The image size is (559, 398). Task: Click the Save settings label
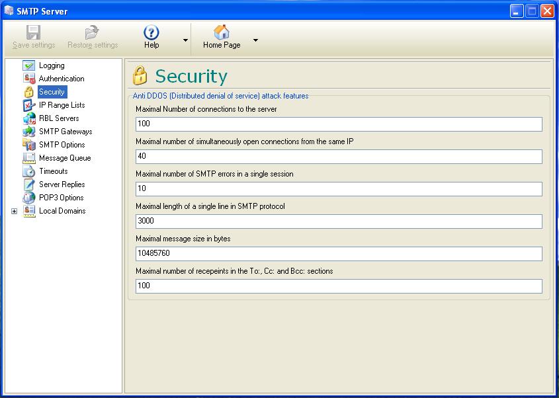click(x=34, y=45)
